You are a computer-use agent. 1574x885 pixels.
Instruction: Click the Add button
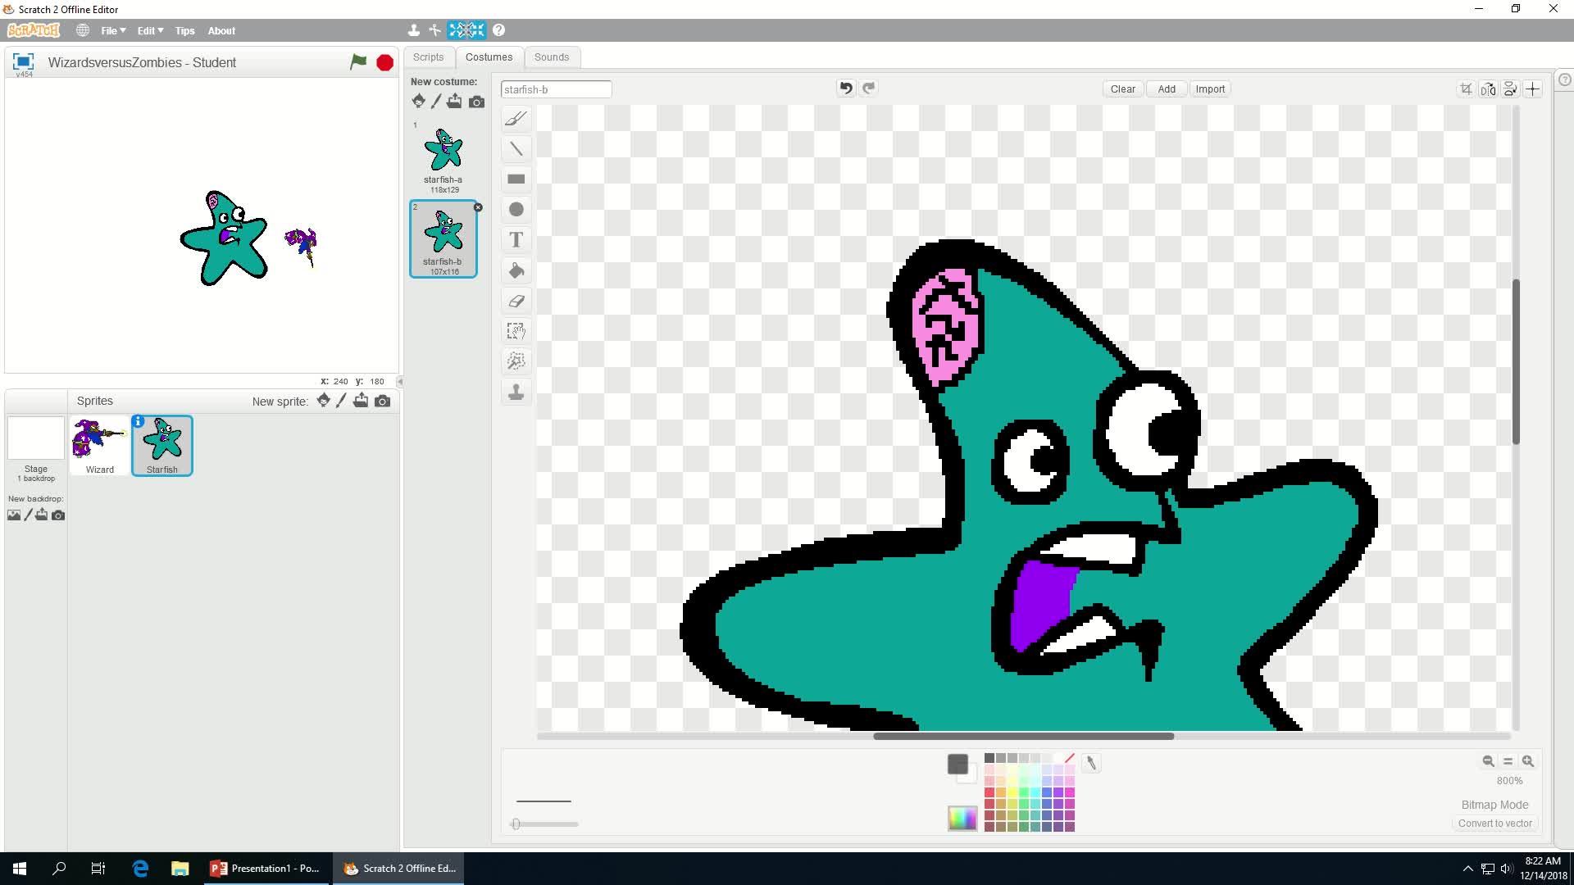(1167, 88)
